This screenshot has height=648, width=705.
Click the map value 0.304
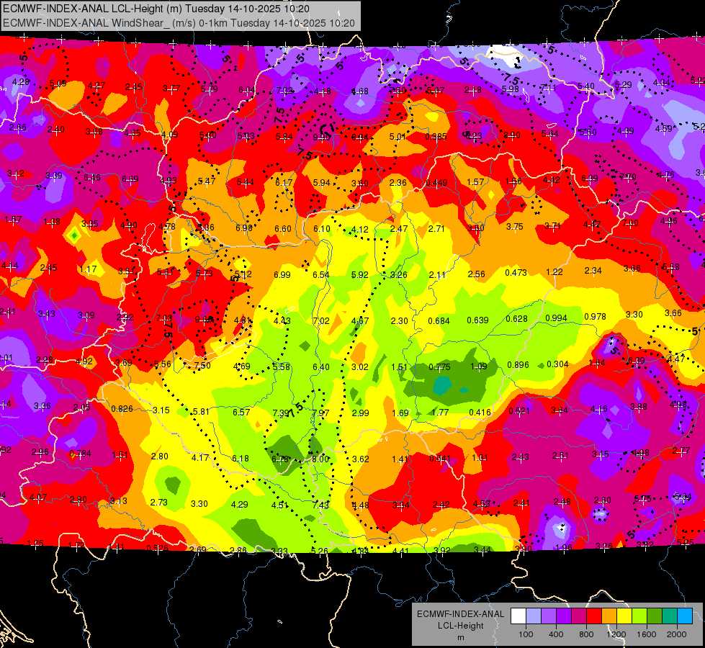(557, 364)
